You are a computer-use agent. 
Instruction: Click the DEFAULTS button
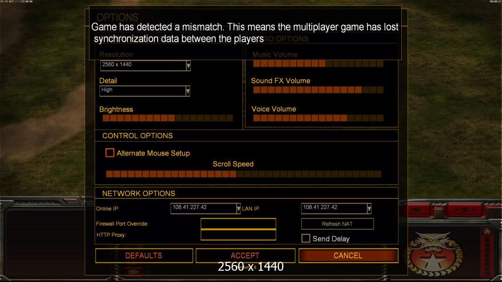click(x=144, y=256)
